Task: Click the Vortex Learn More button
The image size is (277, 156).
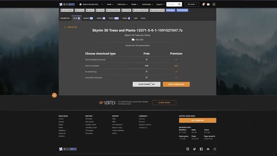Action: (164, 103)
